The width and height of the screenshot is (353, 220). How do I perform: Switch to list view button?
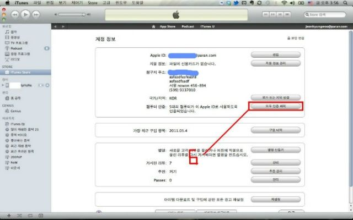coord(266,14)
